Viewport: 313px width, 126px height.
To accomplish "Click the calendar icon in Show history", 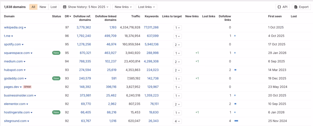I will click(x=65, y=7).
